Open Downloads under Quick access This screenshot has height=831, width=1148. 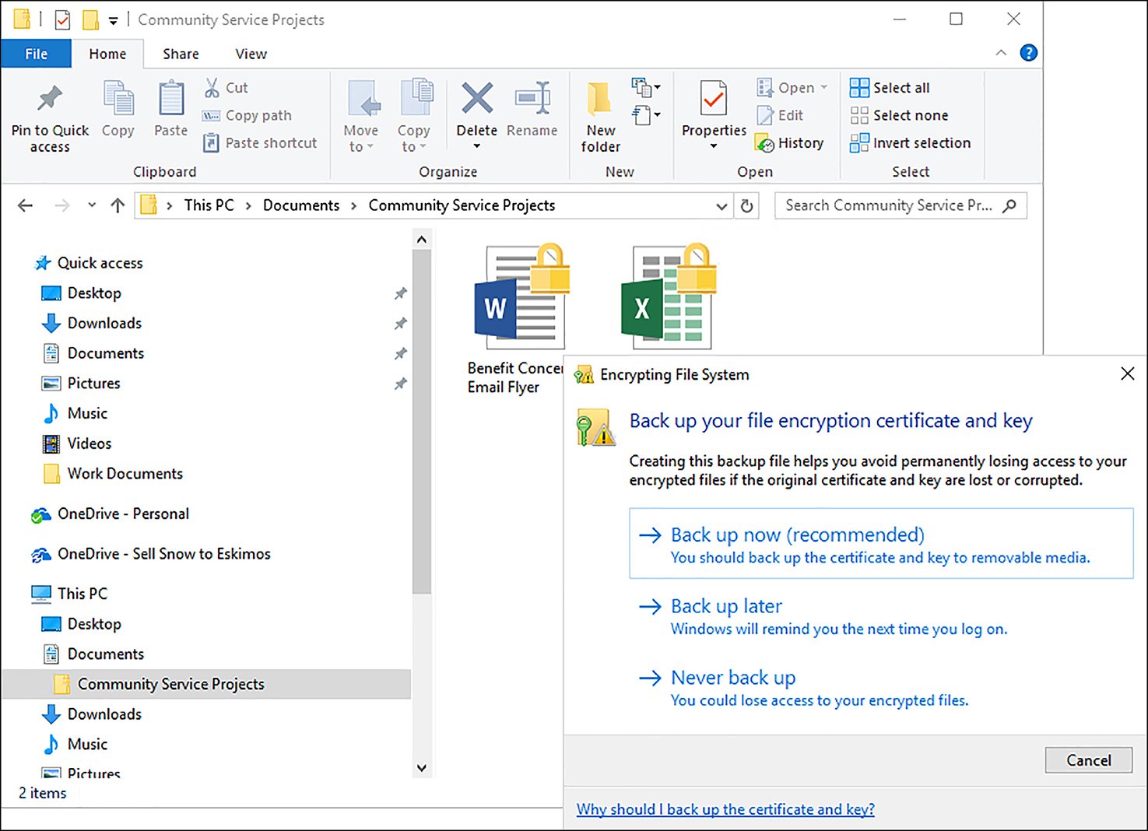coord(104,323)
